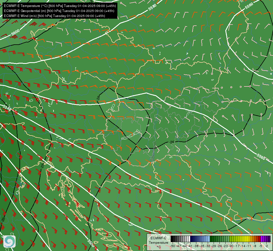Click the -11 legend value
This screenshot has height=251, width=273.
coord(249,246)
